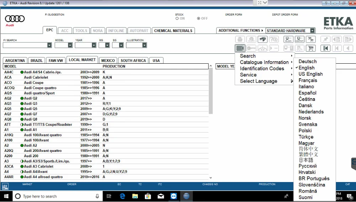
Task: Click the Windows search box
Action: 58,196
